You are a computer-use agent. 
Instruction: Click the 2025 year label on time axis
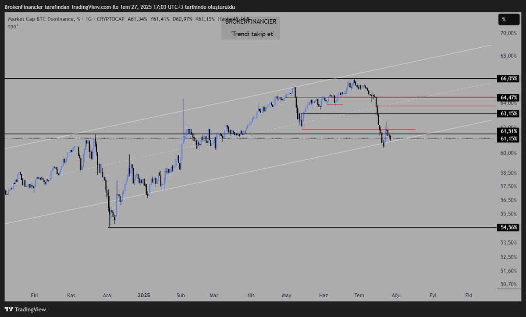click(143, 296)
